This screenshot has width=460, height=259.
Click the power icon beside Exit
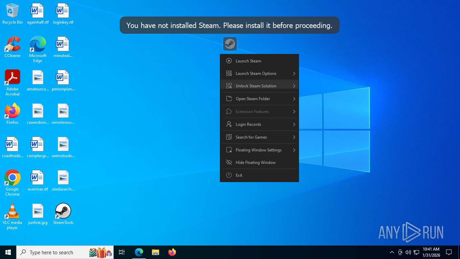pos(229,175)
